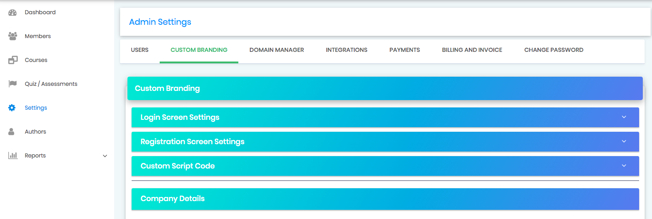Viewport: 652px width, 219px height.
Task: Click the Quiz / Assessments flag icon
Action: 12,84
